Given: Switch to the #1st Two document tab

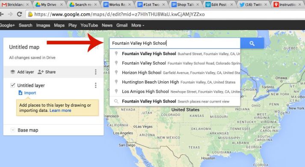Looking at the screenshot, I should (151, 4).
